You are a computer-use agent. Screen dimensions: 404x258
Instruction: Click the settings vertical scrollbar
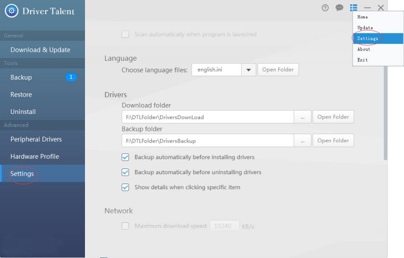coord(386,113)
